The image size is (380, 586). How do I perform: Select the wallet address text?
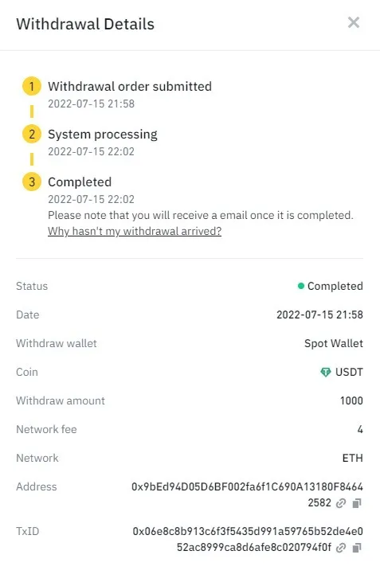point(247,494)
